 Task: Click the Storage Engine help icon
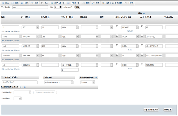(96, 78)
